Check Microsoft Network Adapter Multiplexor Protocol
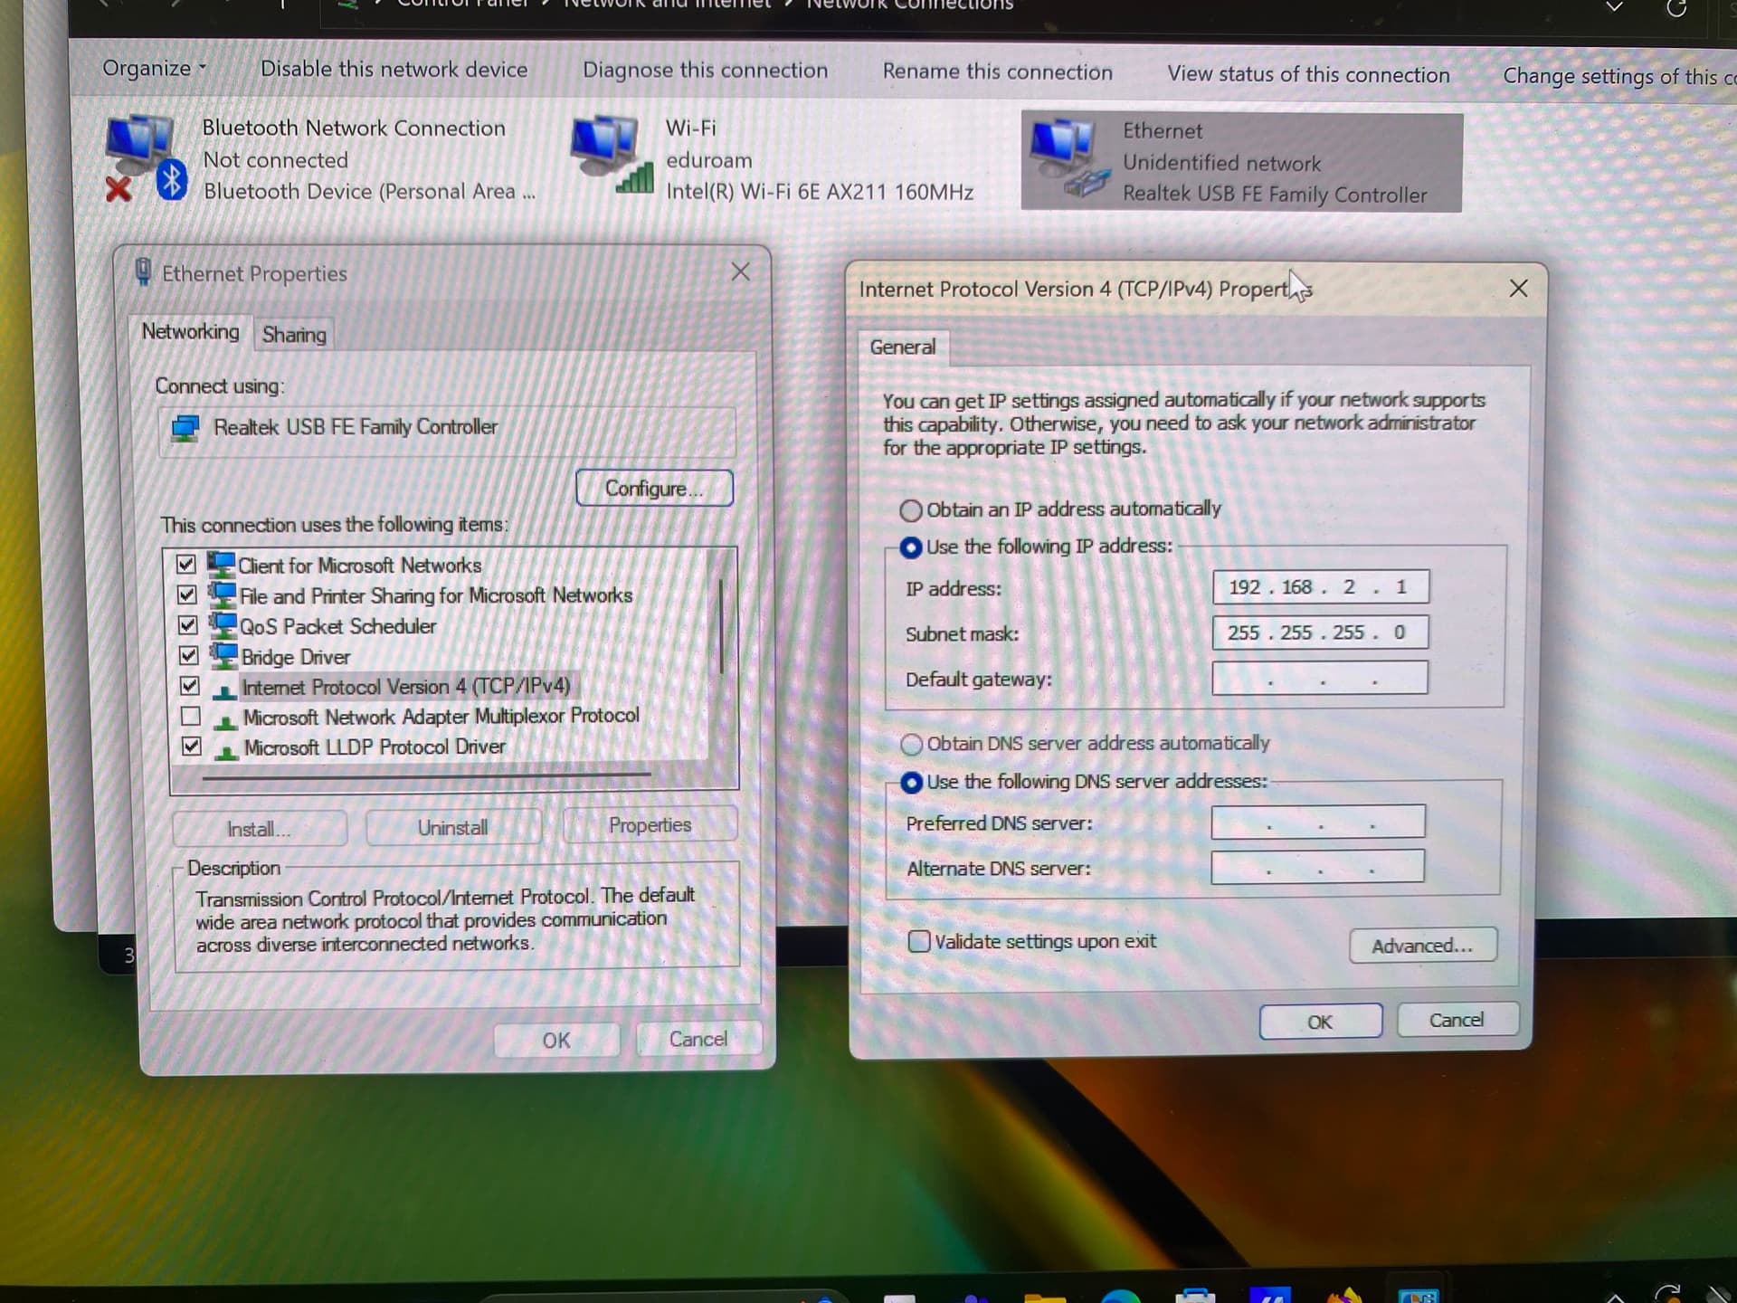Screen dimensions: 1737x1303 (191, 717)
